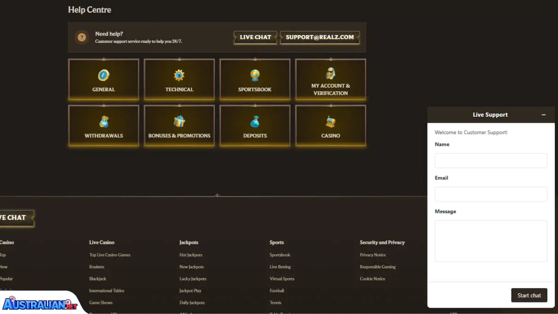Collapse the Live Support chat window
The width and height of the screenshot is (558, 314).
[x=543, y=115]
